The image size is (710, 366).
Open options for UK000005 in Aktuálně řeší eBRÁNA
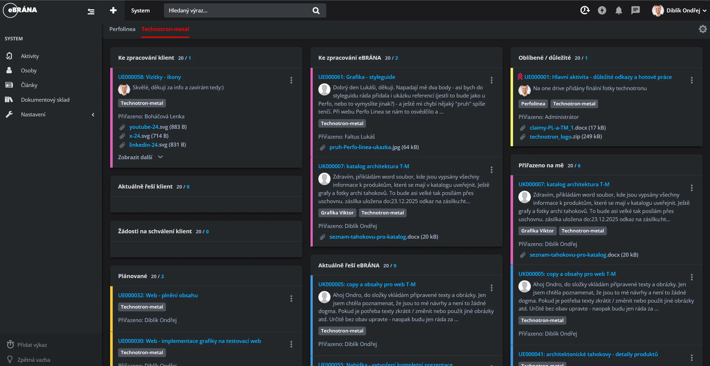[x=492, y=288]
